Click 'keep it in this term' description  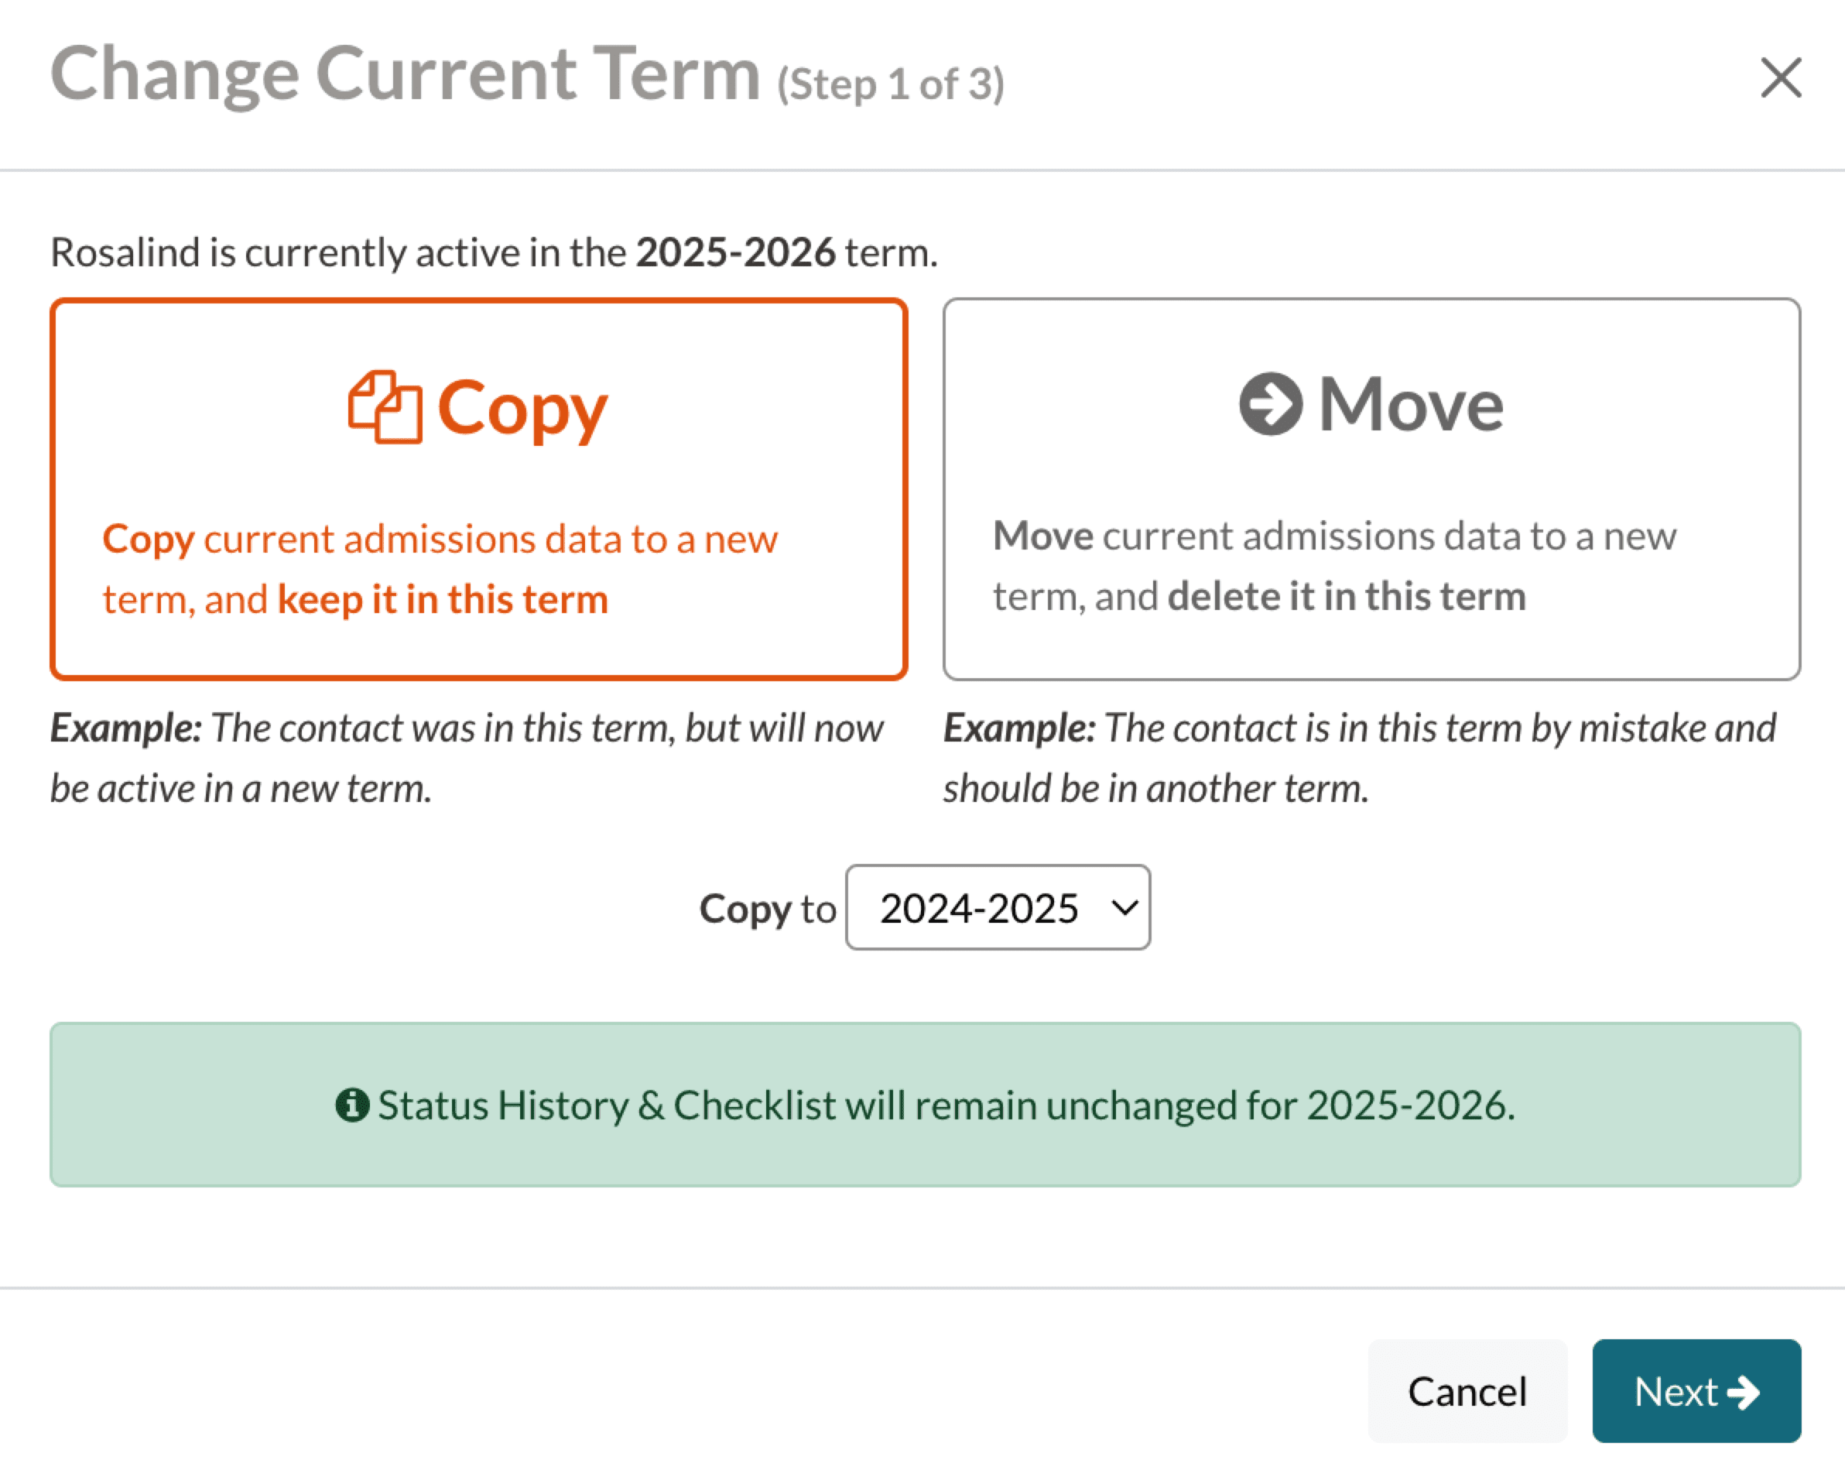(443, 599)
